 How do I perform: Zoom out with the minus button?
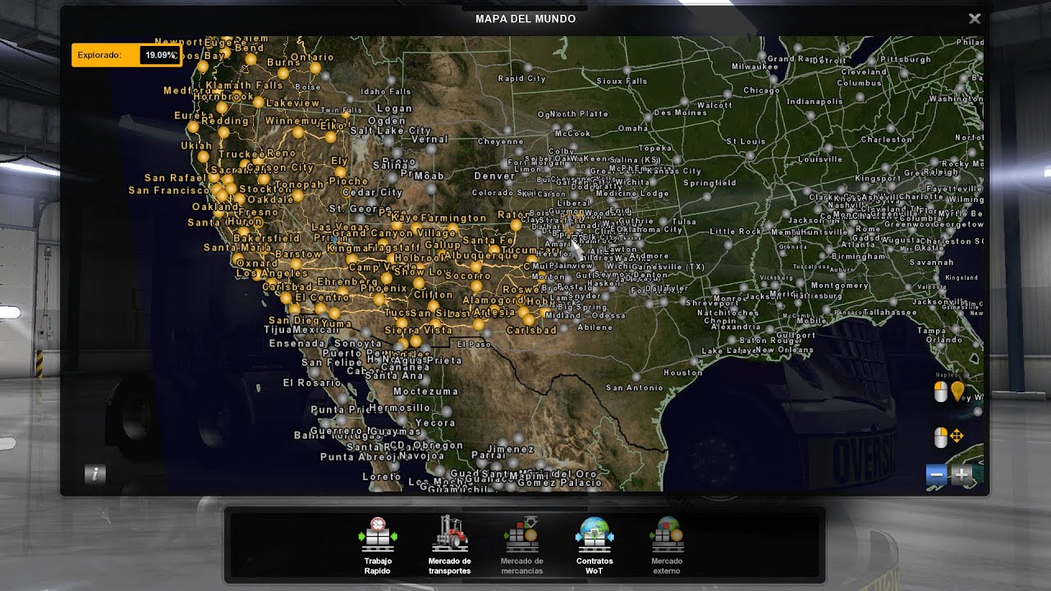click(x=937, y=474)
